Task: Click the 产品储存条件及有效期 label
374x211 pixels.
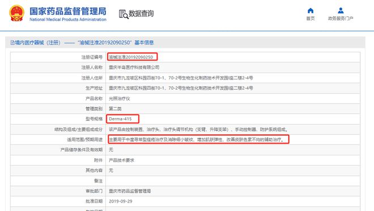Action: [82, 150]
